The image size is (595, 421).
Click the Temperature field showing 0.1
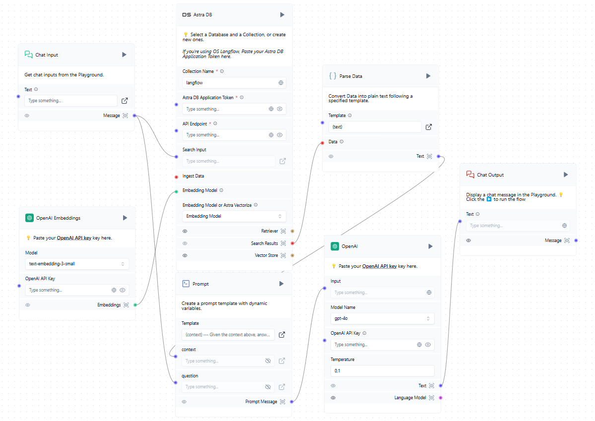click(383, 371)
